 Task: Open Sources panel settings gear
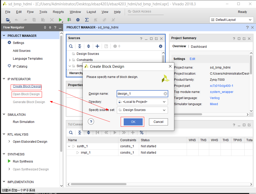click(161, 46)
